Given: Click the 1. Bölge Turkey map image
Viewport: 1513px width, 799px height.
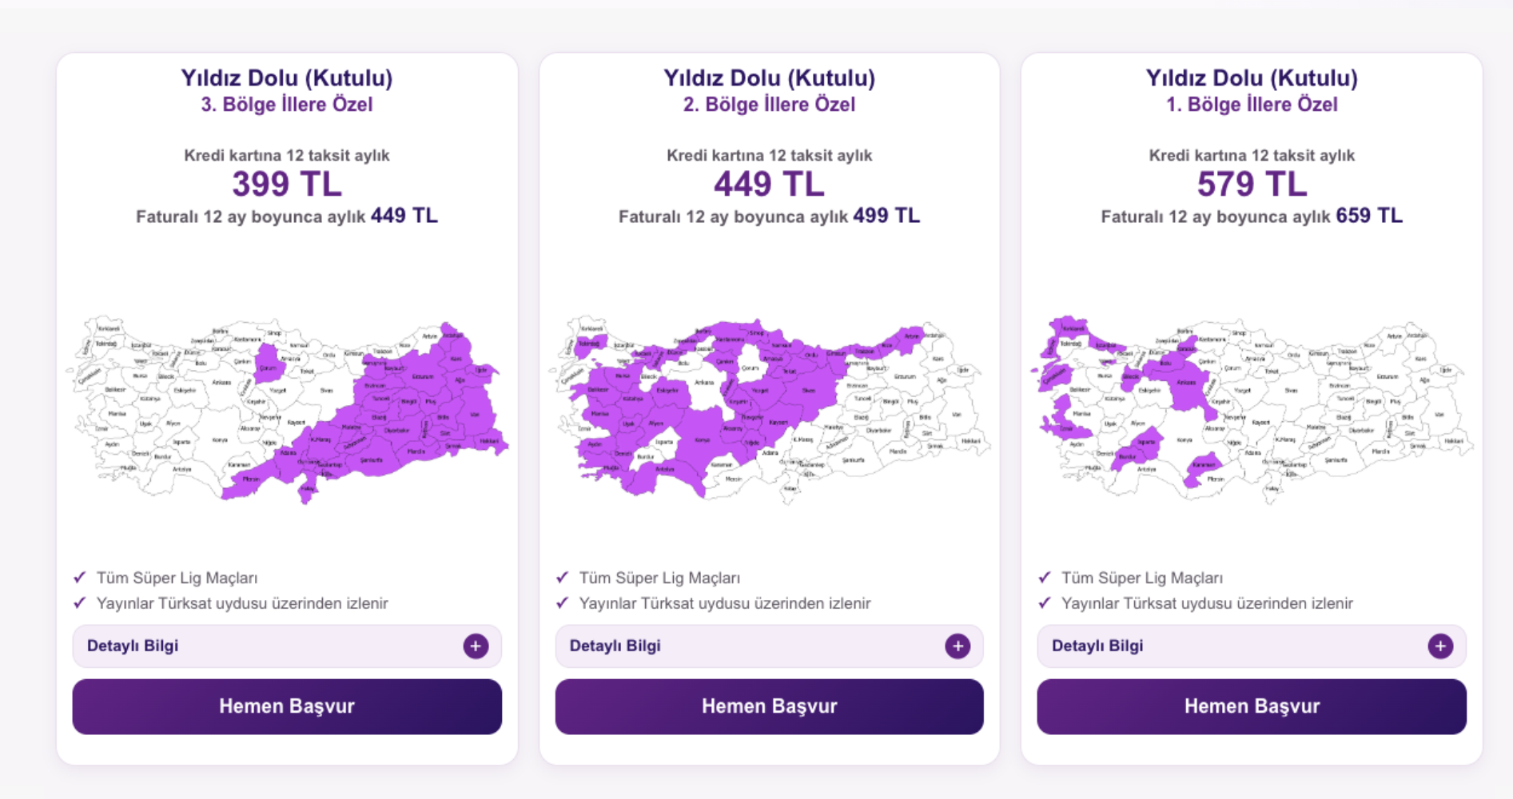Looking at the screenshot, I should [1252, 410].
